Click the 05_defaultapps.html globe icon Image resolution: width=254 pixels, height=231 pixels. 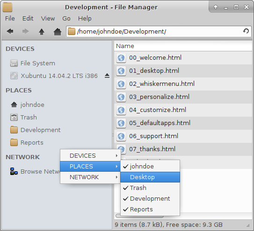(x=121, y=123)
